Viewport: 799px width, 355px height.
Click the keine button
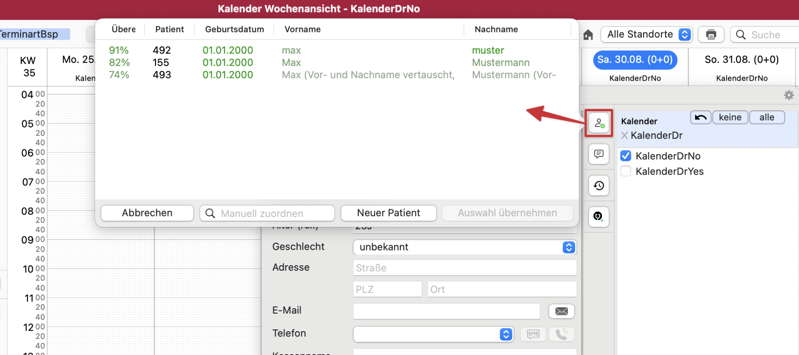[x=730, y=117]
